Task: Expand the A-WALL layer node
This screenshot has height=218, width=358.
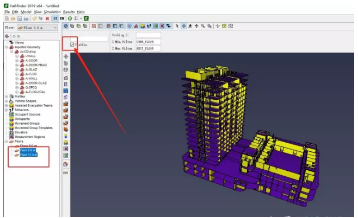Action: click(17, 78)
